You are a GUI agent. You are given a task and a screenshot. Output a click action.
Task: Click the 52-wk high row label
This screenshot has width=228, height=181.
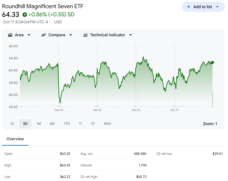click(89, 177)
